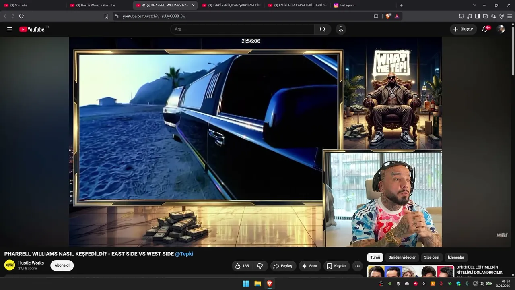Open the YouTube guide hamburger menu
Screen dimensions: 515x290
tap(10, 29)
